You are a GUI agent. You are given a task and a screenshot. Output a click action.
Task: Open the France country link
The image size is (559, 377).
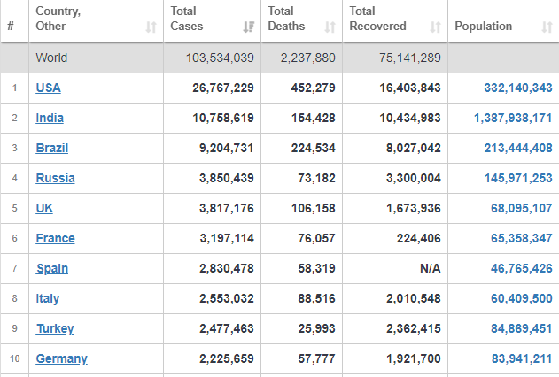[55, 238]
